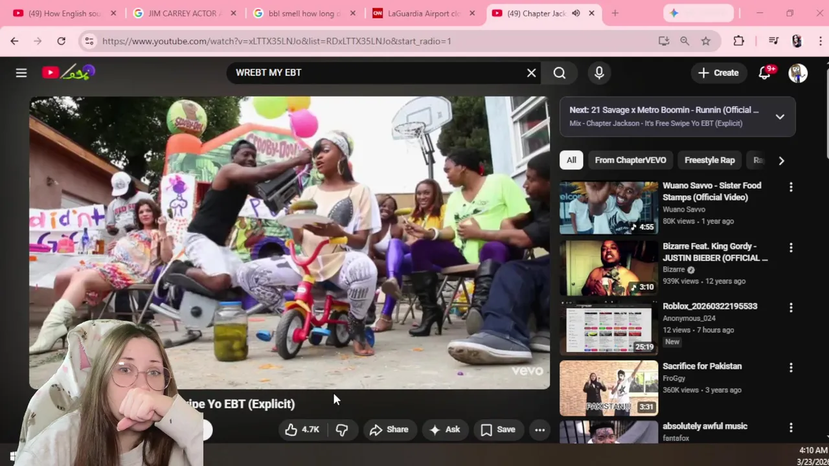
Task: Click the Create button
Action: pyautogui.click(x=718, y=73)
